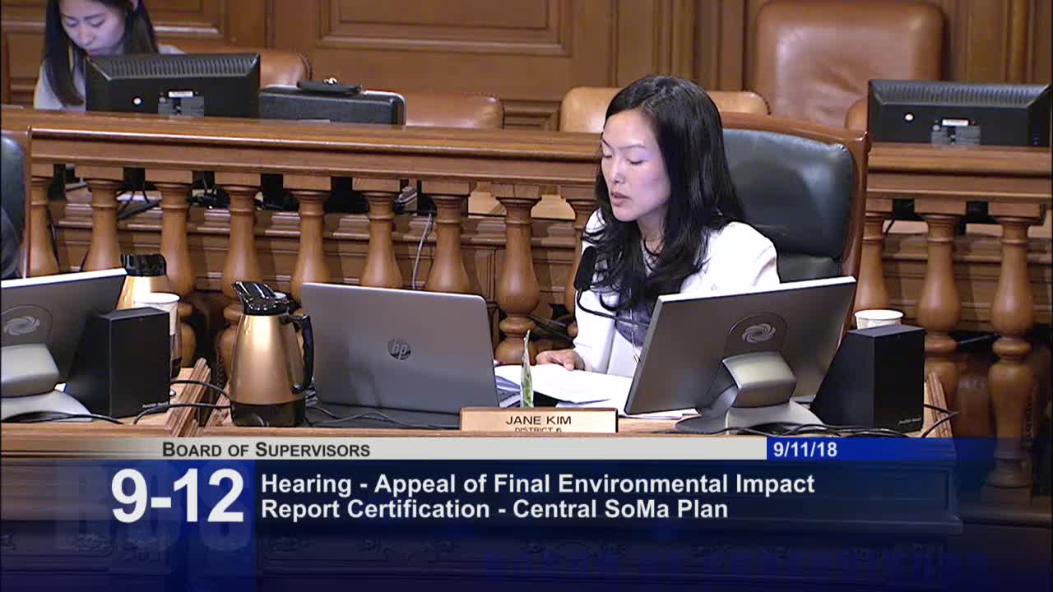Click the swirl logo on the right monitor back
This screenshot has height=592, width=1053.
[x=758, y=333]
